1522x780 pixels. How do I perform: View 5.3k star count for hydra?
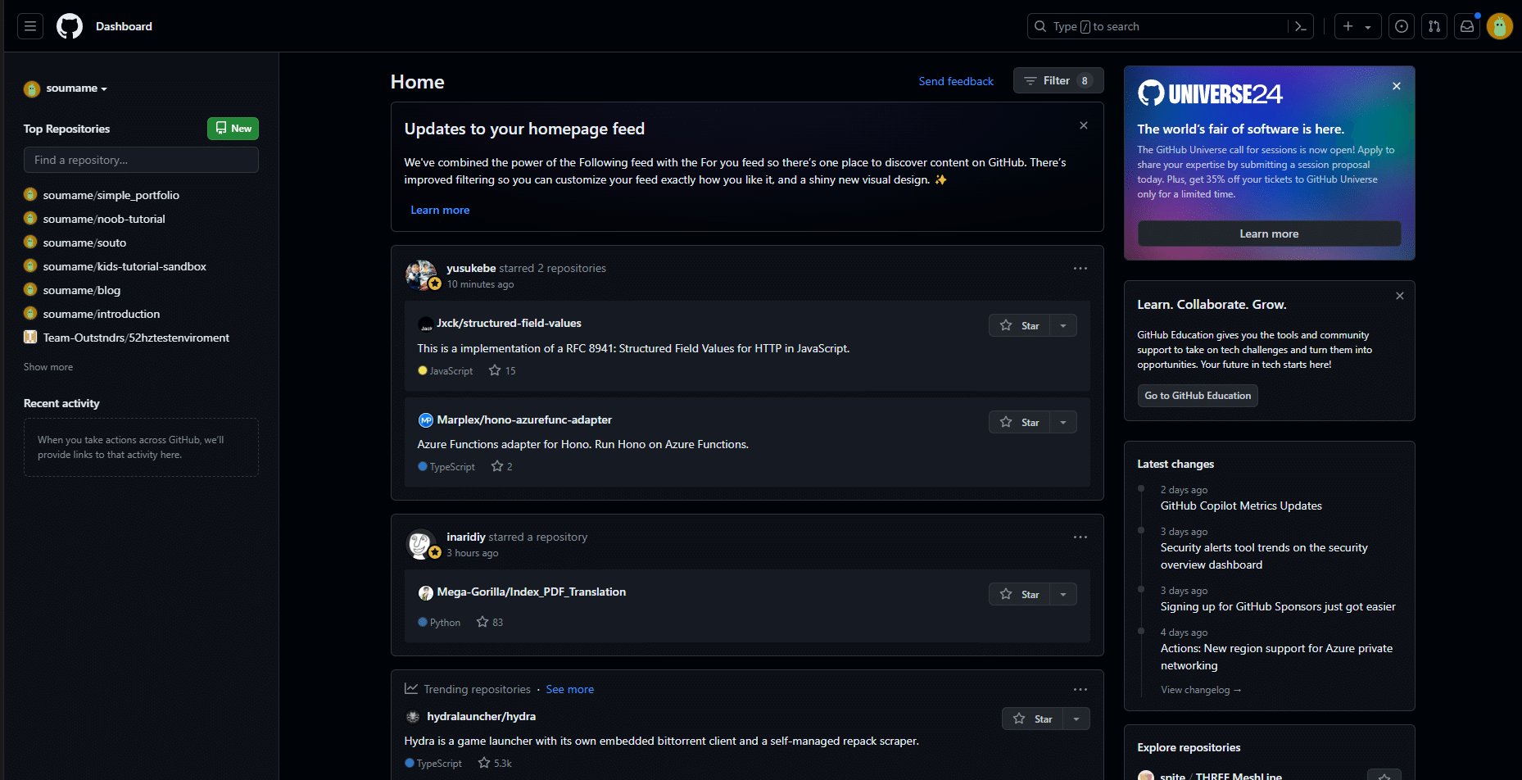496,764
